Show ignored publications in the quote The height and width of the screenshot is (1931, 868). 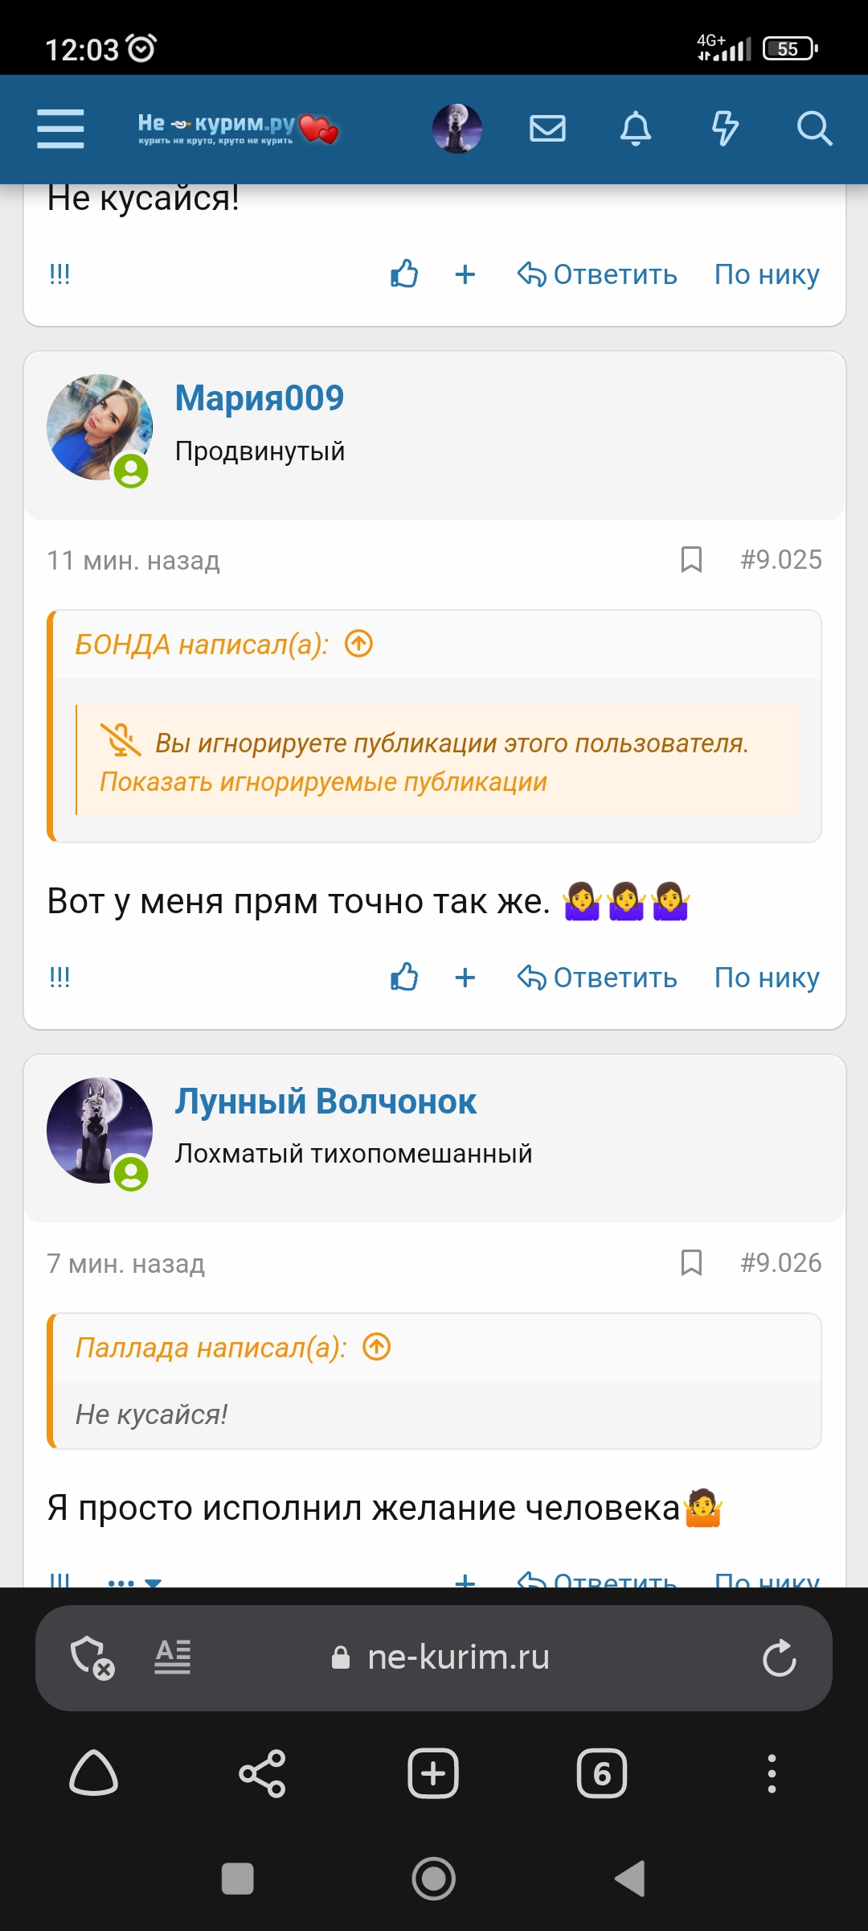click(323, 782)
